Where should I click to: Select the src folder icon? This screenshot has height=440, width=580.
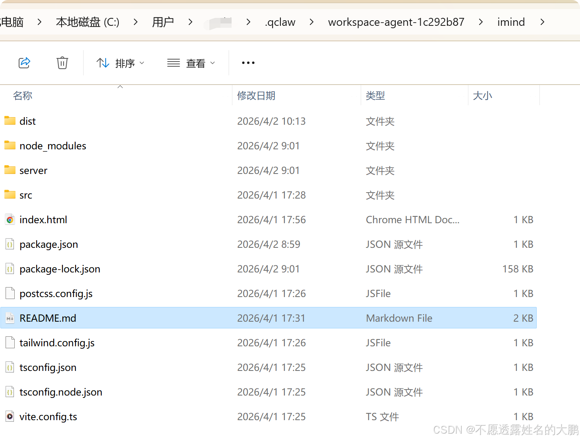coord(10,195)
